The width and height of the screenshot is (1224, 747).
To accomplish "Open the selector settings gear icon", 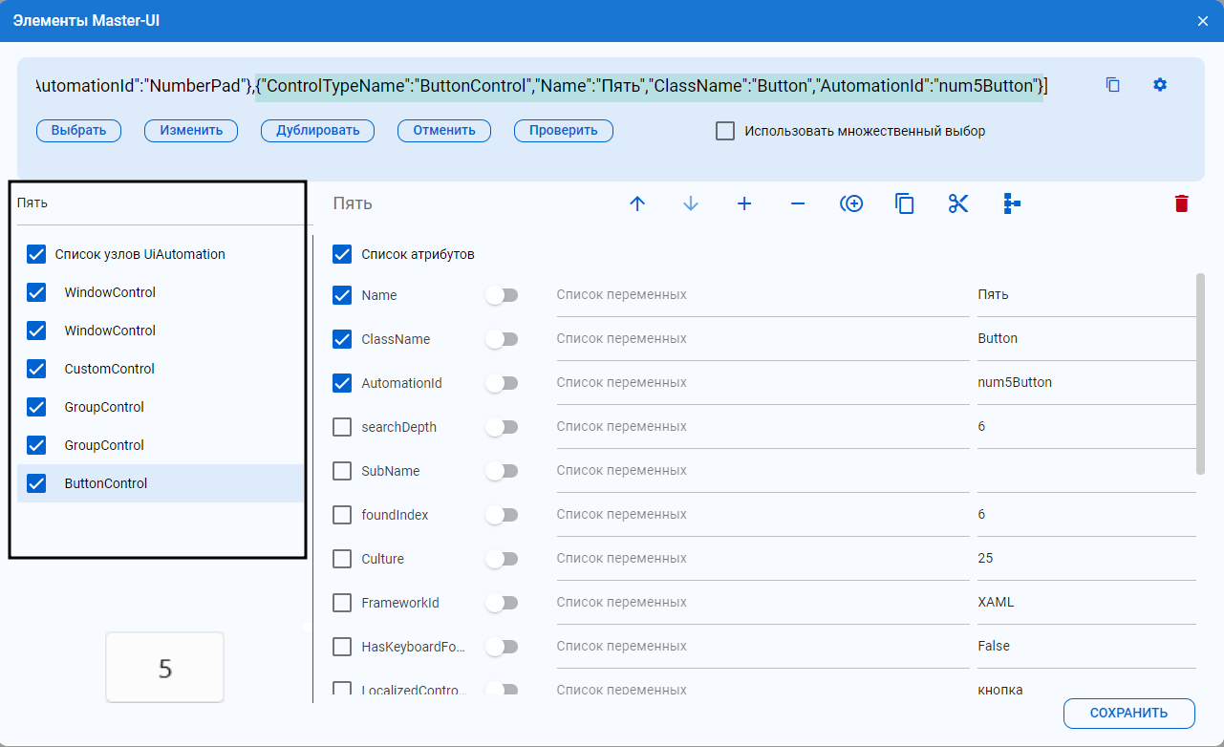I will tap(1160, 85).
